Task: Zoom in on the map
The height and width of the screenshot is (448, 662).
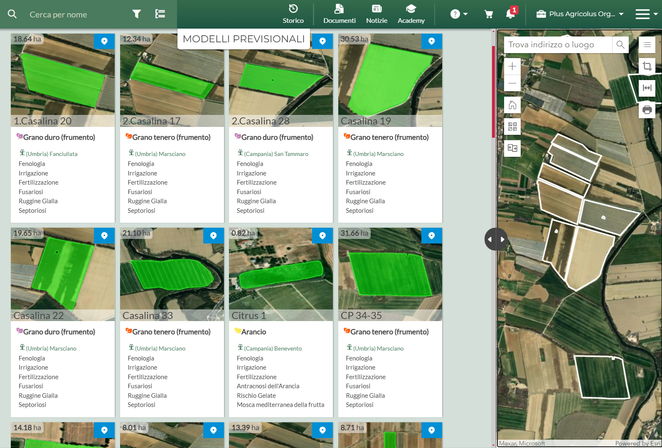Action: click(512, 66)
